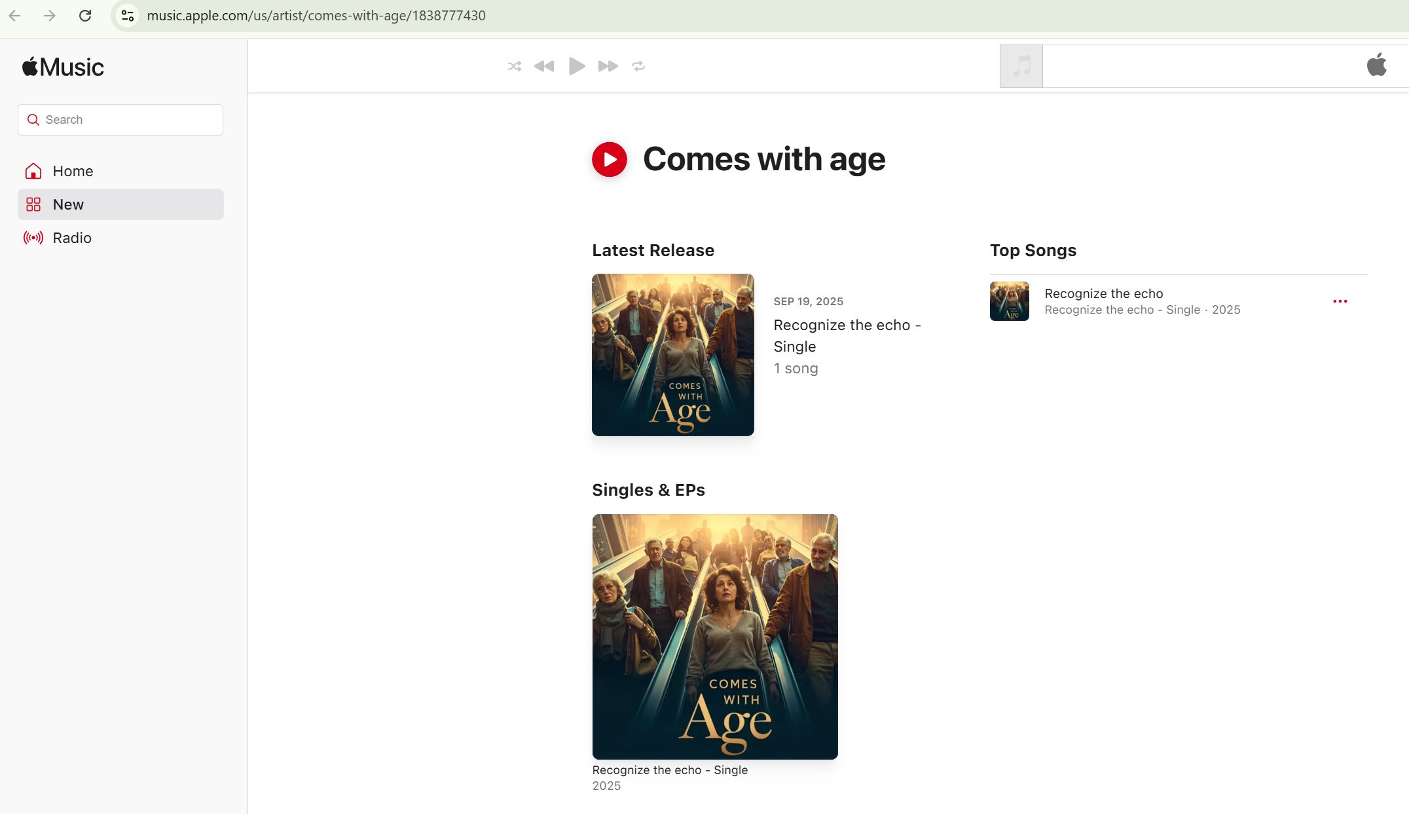
Task: Click the Apple Music logo
Action: point(63,67)
